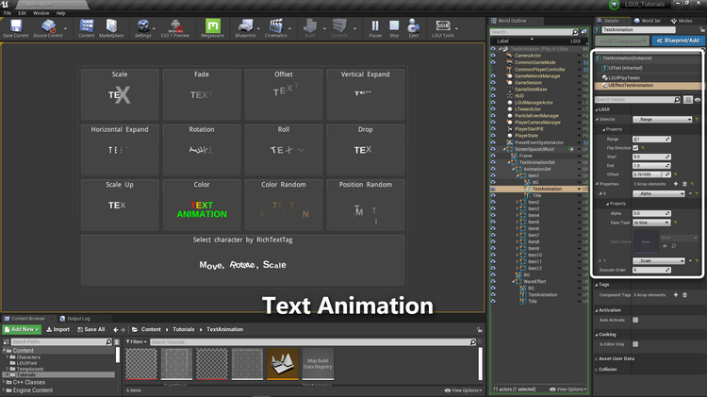Open View Options in the Content Browser
707x397 pixels.
(463, 390)
